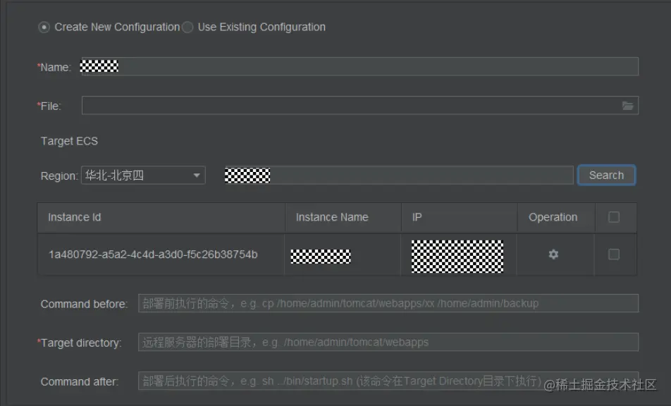Click the Region dropdown arrow
This screenshot has height=406, width=671.
tap(197, 176)
